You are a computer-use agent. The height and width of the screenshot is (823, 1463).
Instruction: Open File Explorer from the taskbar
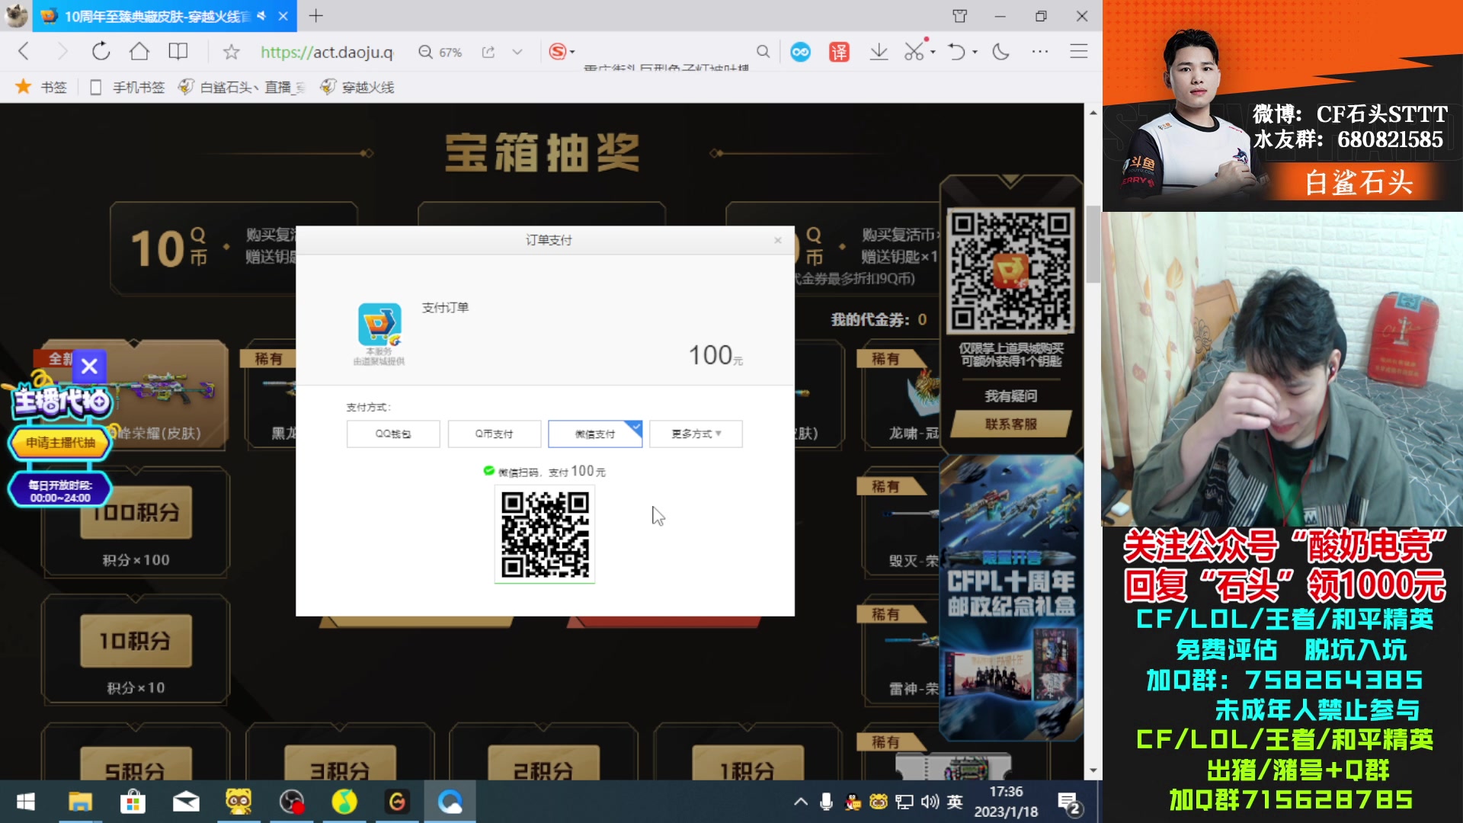click(x=80, y=802)
